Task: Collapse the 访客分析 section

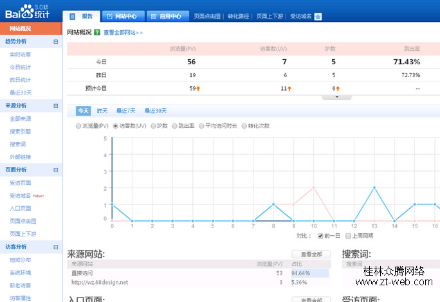Action: point(55,247)
